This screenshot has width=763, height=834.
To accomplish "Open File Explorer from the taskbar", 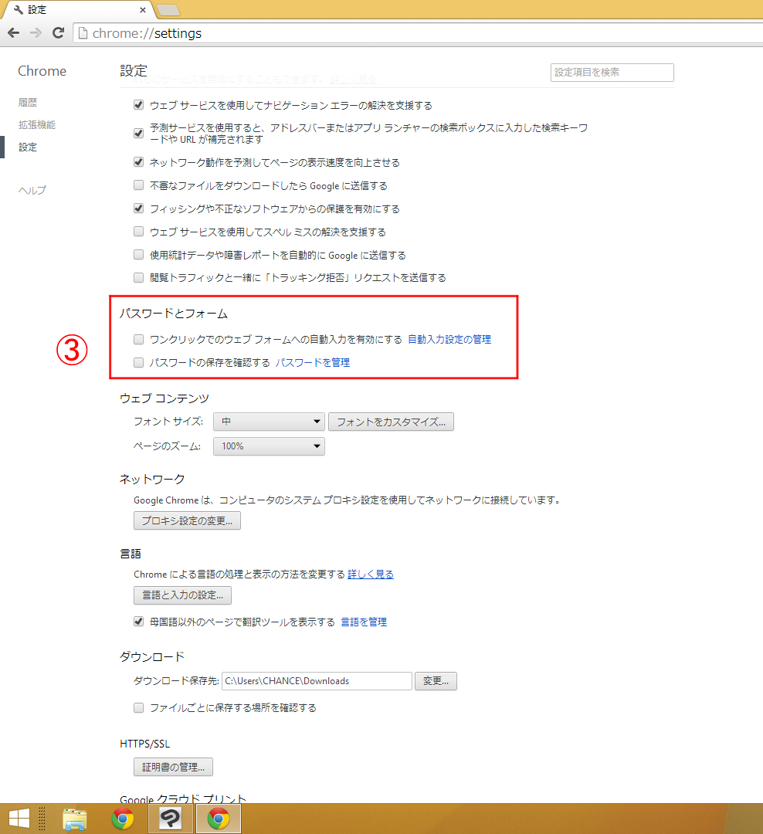I will pos(74,819).
